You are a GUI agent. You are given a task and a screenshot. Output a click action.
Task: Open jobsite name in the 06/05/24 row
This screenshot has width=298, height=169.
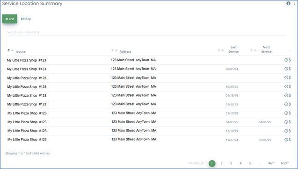(26, 69)
